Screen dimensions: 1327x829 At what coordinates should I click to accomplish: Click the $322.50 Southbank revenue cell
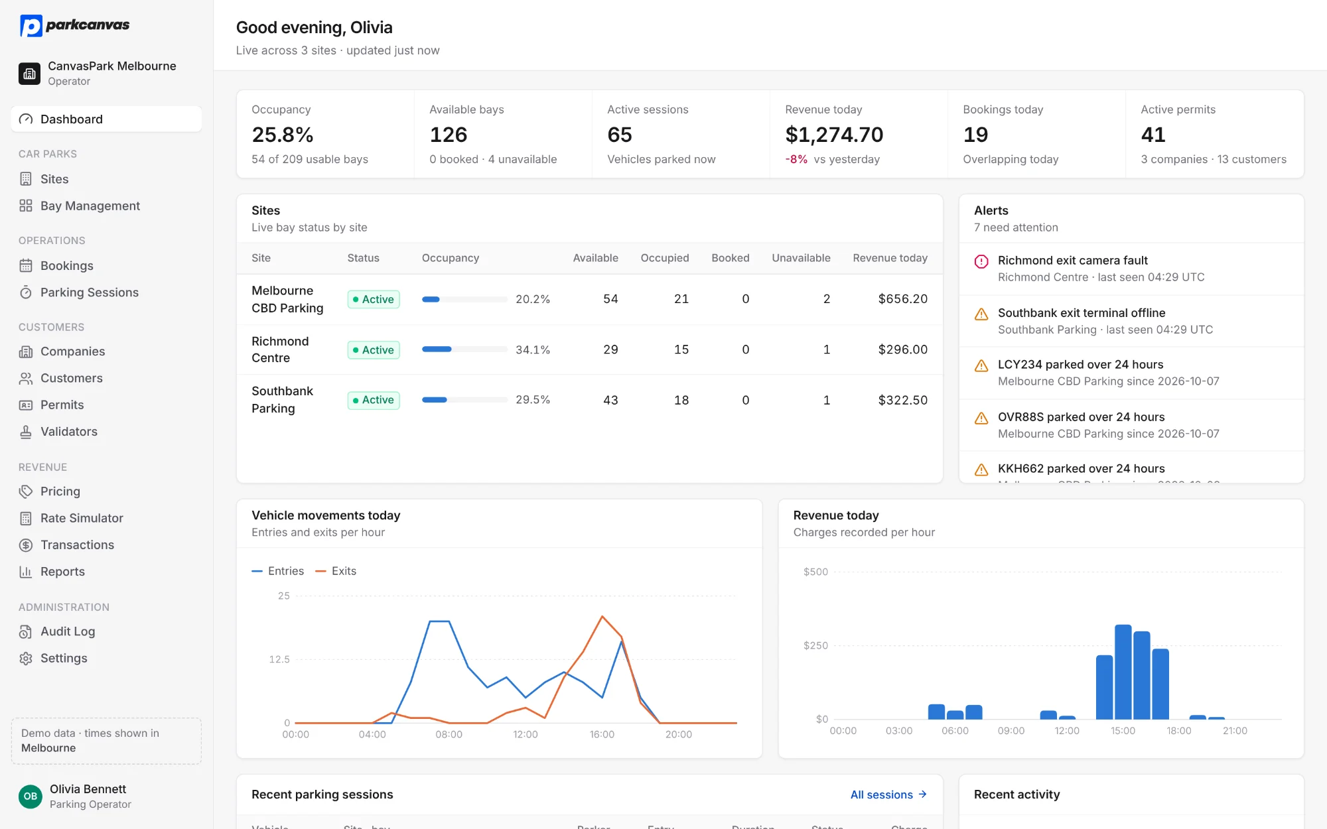click(x=902, y=400)
